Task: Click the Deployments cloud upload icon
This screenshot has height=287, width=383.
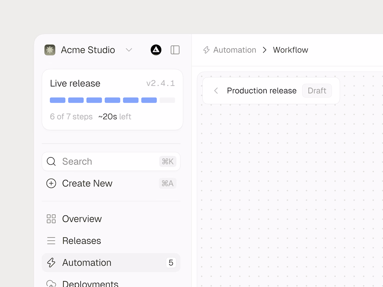Action: [51, 284]
